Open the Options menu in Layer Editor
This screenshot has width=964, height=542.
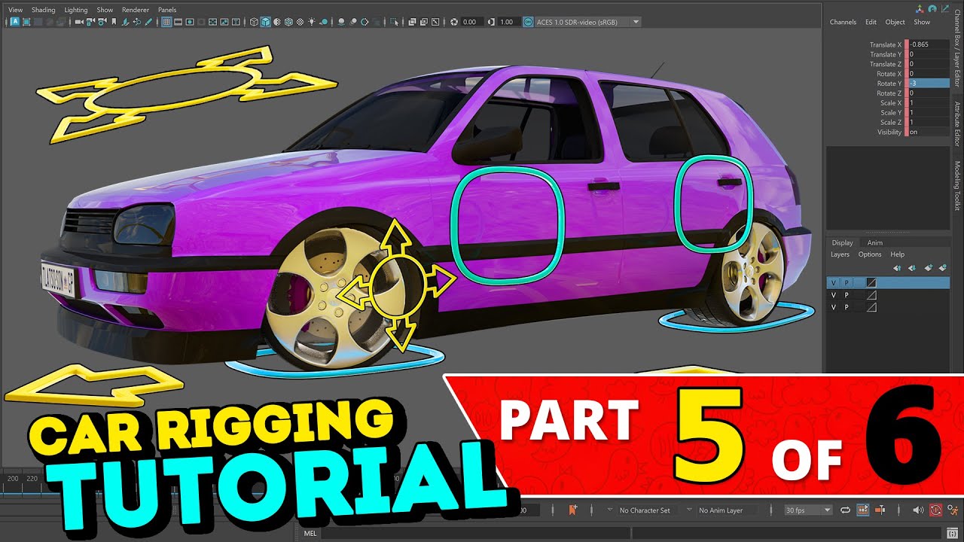[870, 254]
